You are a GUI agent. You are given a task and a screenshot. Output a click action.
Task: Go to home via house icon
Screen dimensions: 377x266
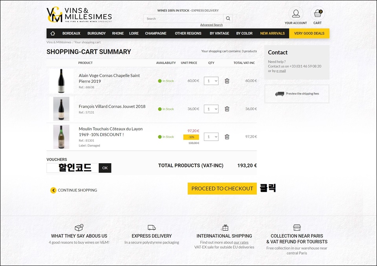[x=53, y=33]
